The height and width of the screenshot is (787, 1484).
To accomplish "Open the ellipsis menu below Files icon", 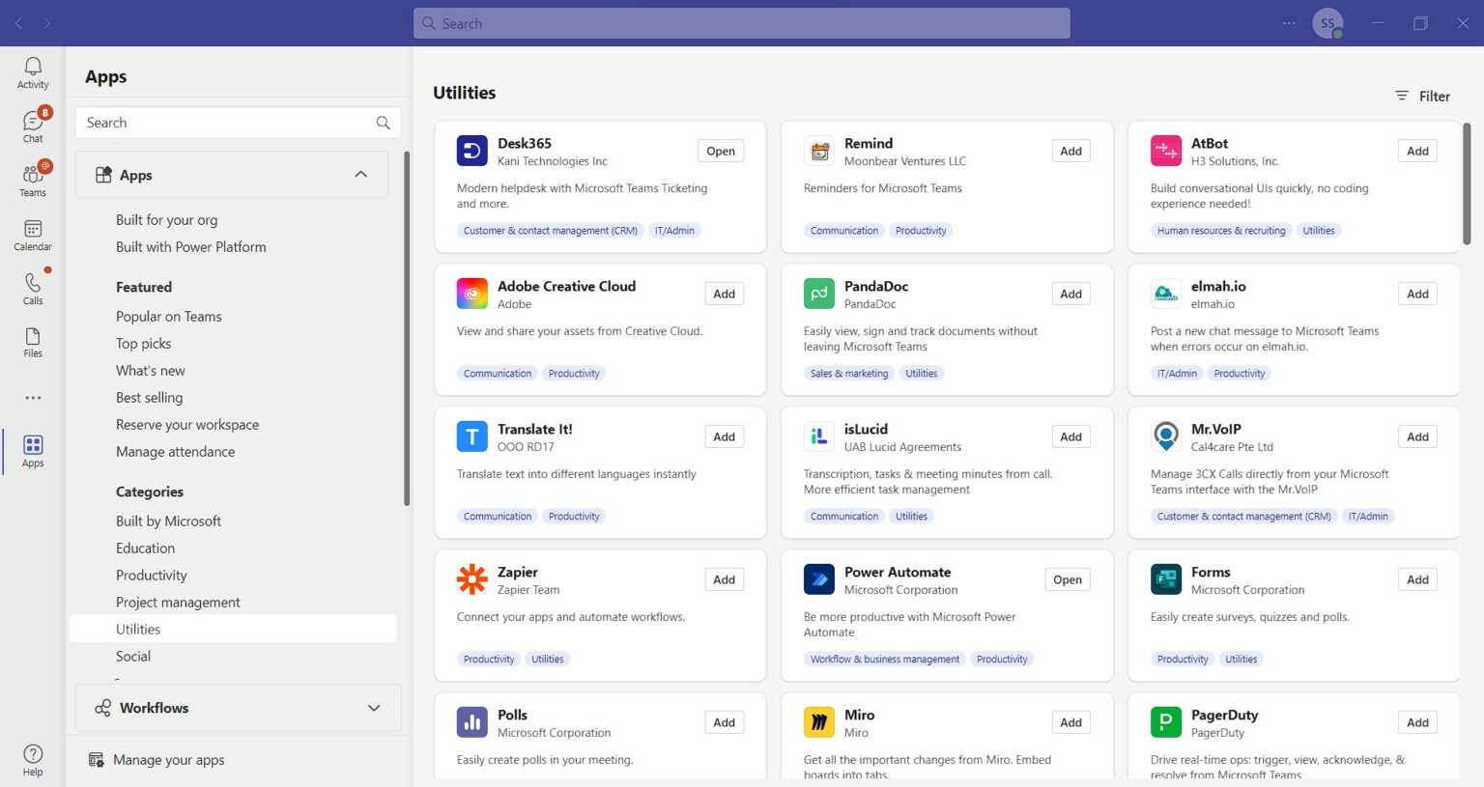I will 32,397.
